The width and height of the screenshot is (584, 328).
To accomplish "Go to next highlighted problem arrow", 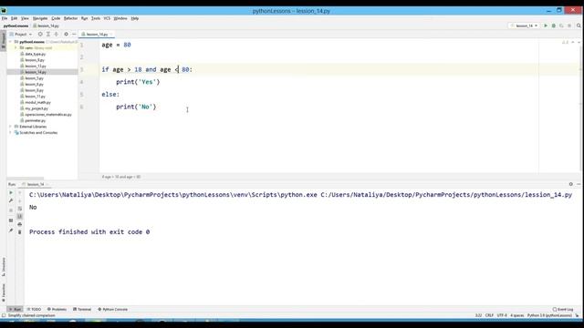I will coord(579,43).
